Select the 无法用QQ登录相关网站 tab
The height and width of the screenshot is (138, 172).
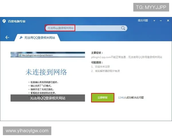(x=37, y=38)
